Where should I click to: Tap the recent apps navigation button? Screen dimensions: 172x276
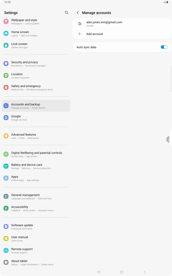(x=99, y=272)
